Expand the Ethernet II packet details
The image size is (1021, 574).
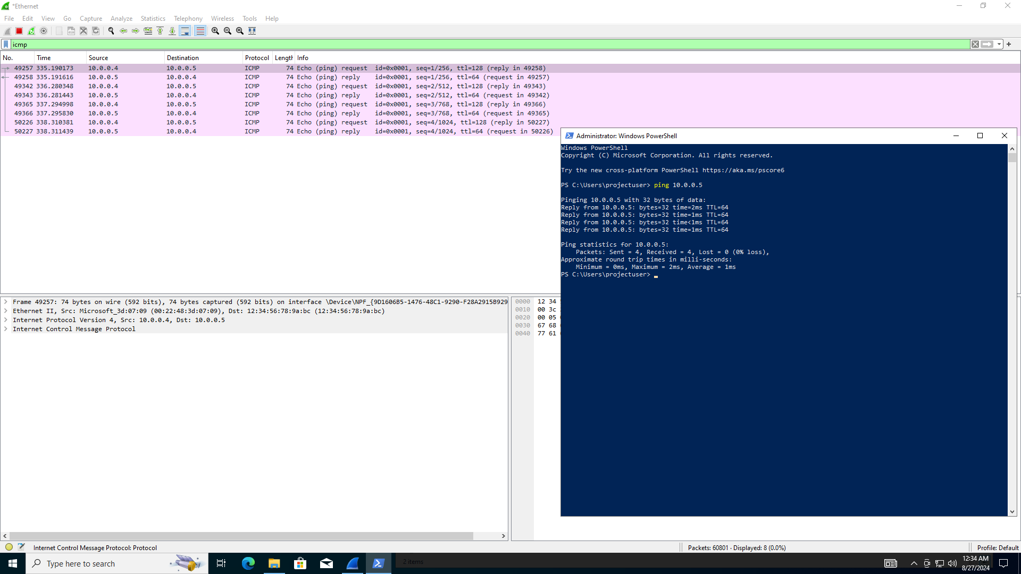click(6, 311)
